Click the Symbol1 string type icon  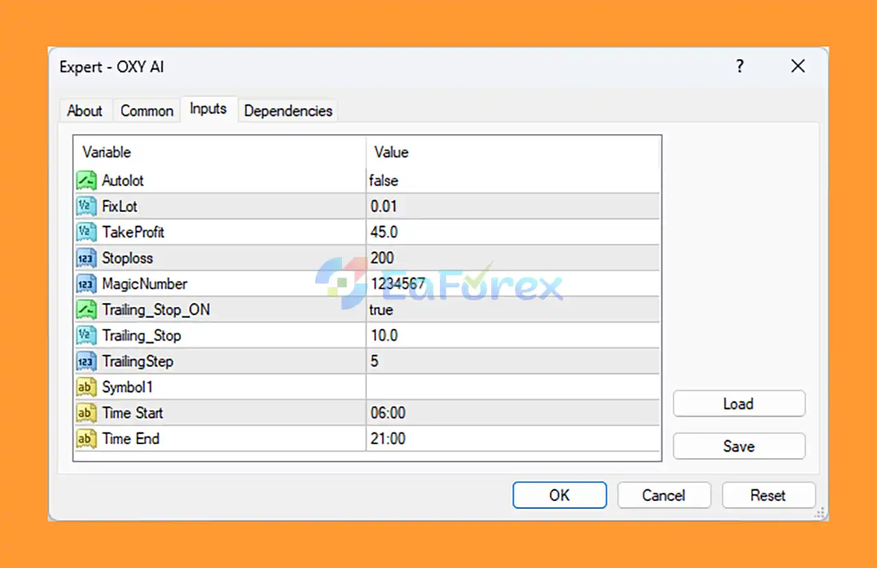coord(86,387)
